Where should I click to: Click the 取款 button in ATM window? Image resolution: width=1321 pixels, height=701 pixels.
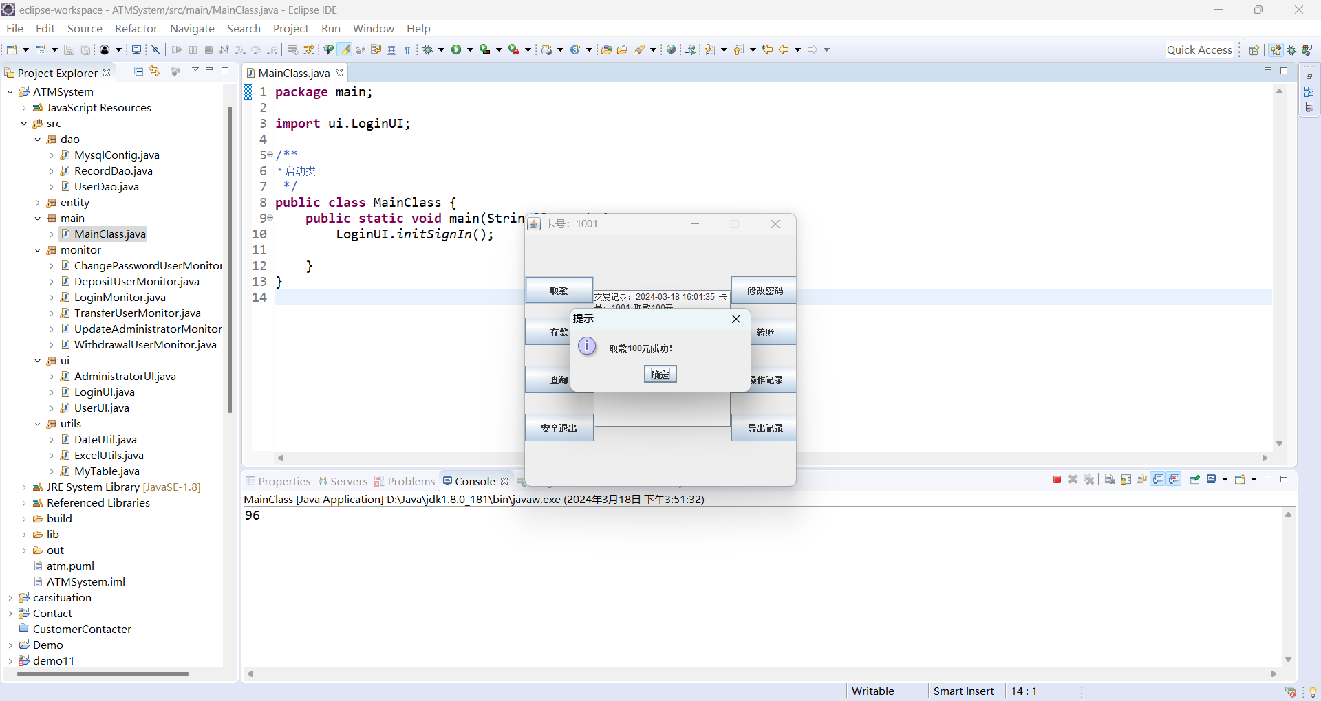(x=559, y=290)
